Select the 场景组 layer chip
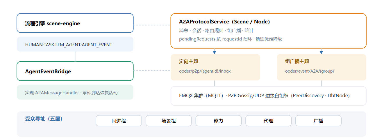The width and height of the screenshot is (375, 140). tap(169, 121)
